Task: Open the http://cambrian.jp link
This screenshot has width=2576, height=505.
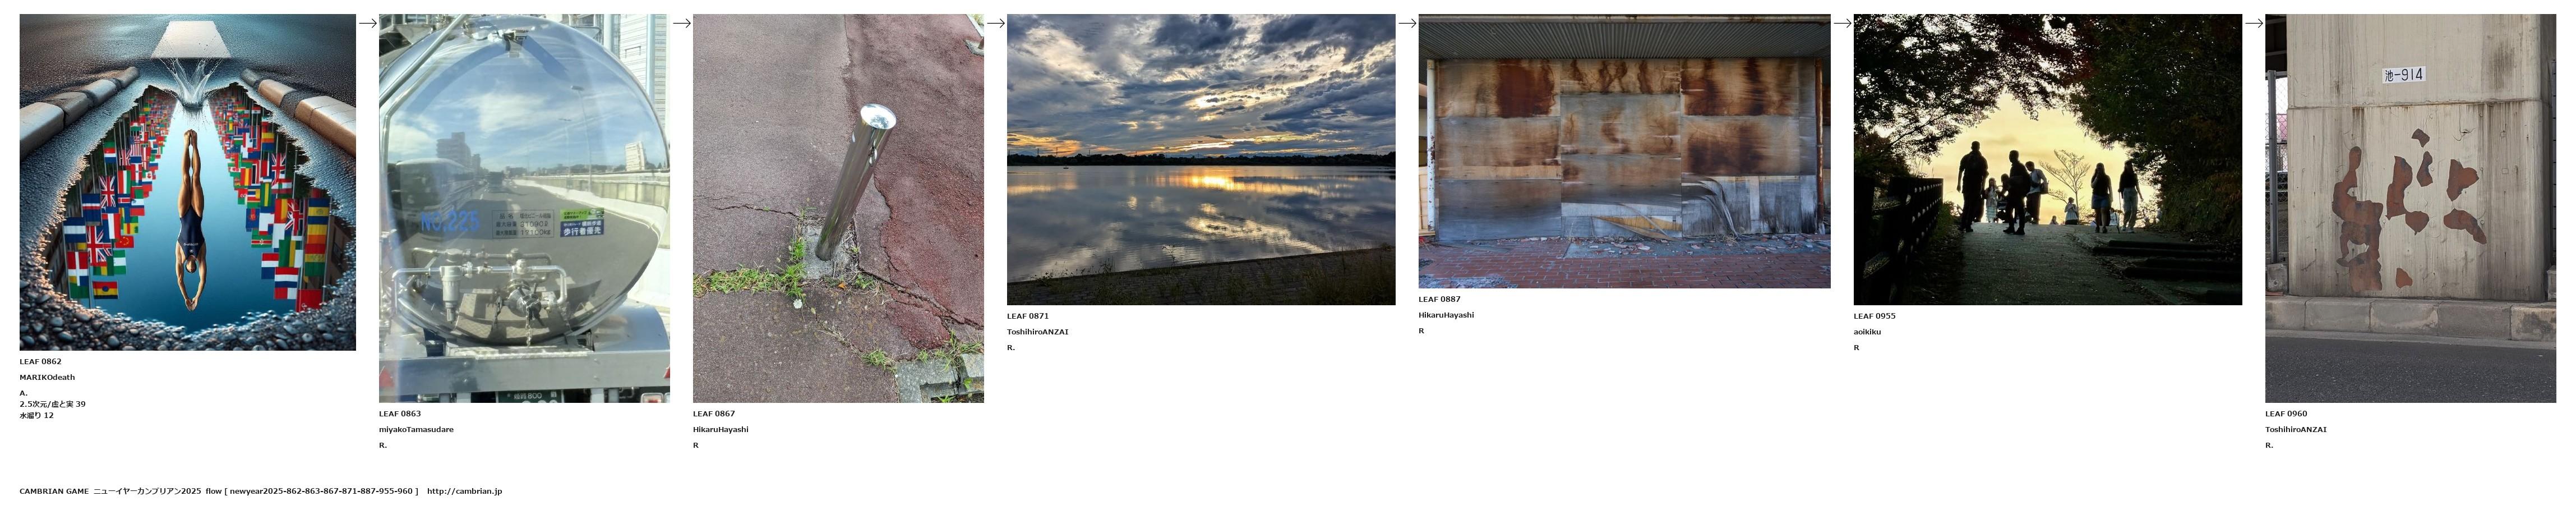Action: point(464,491)
